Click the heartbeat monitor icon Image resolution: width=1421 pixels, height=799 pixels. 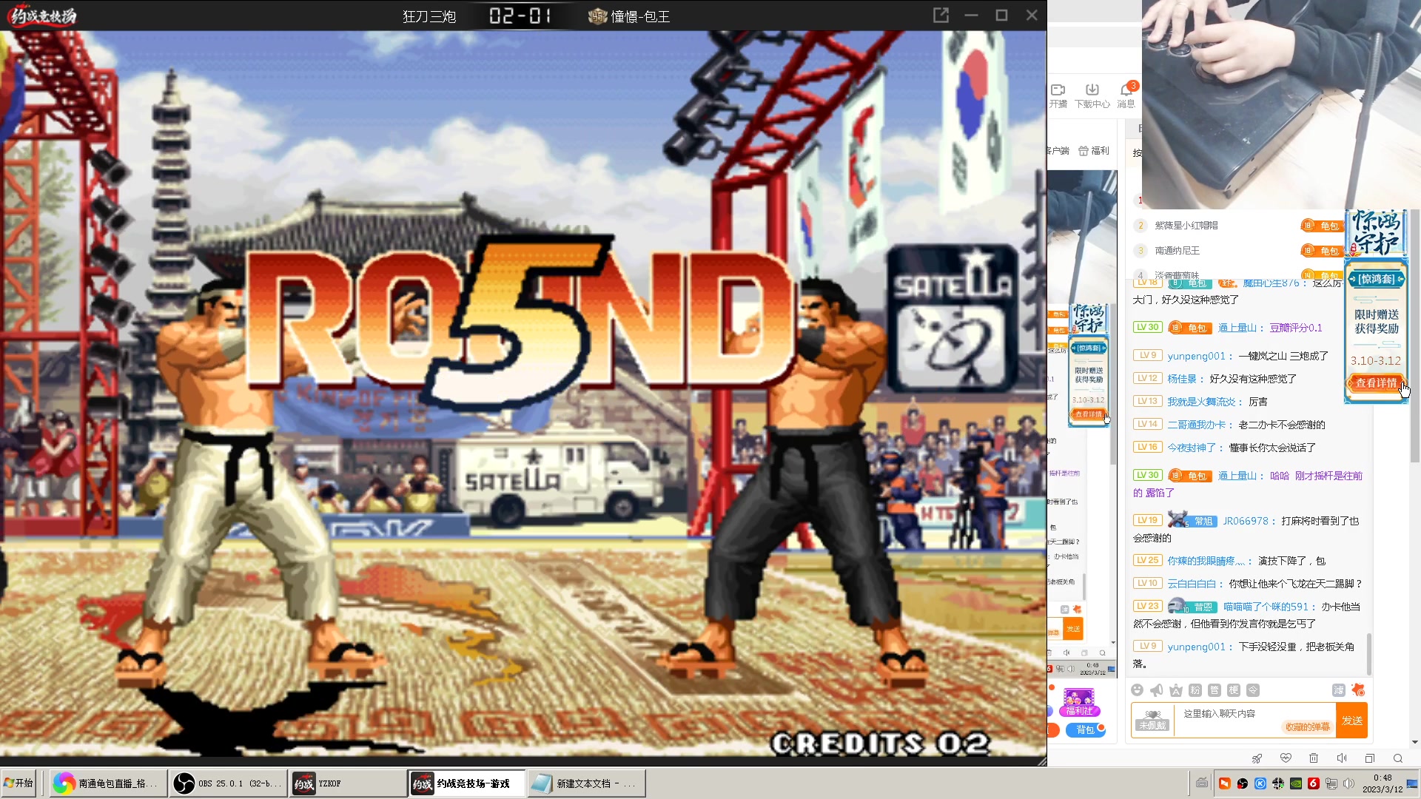(x=1286, y=758)
